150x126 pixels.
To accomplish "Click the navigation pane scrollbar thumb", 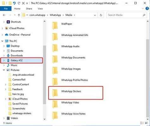I will click(x=45, y=75).
